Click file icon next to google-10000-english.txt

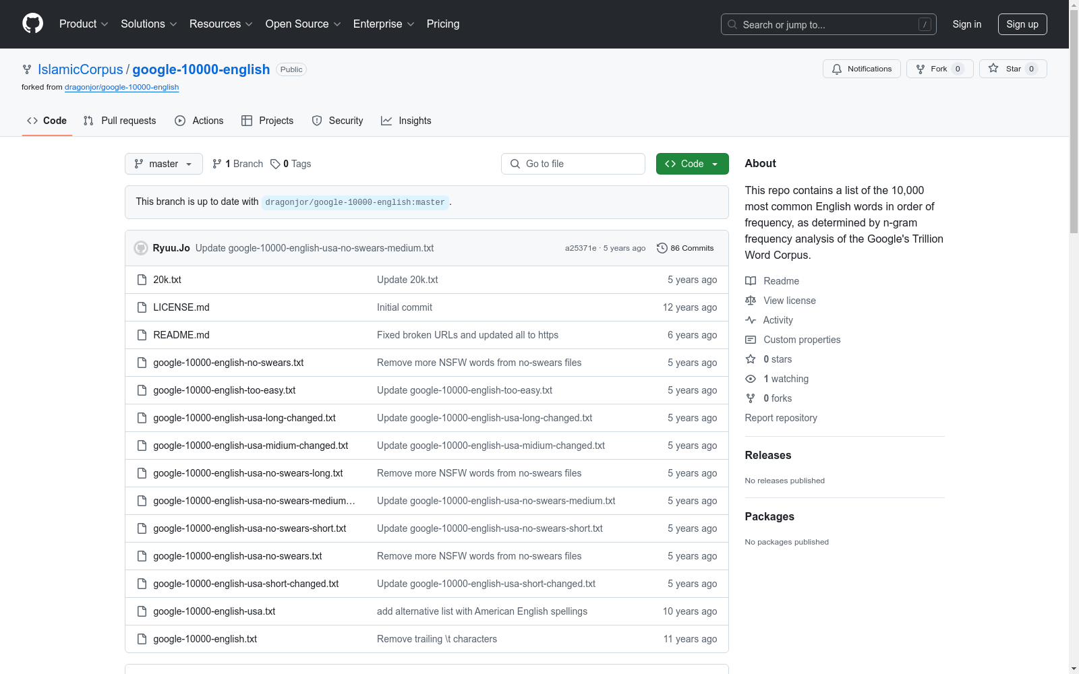click(x=142, y=639)
